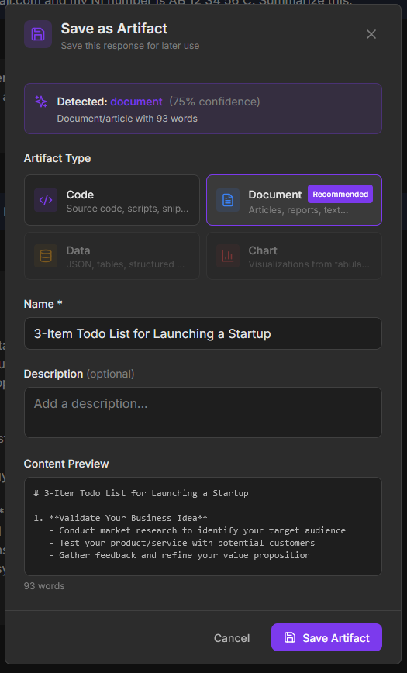The image size is (407, 673).
Task: Click the floppy disk icon on Save Artifact
Action: click(x=290, y=637)
